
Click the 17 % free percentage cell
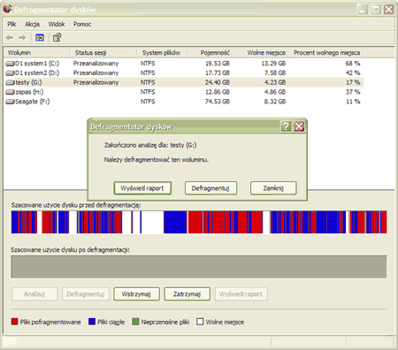(353, 82)
